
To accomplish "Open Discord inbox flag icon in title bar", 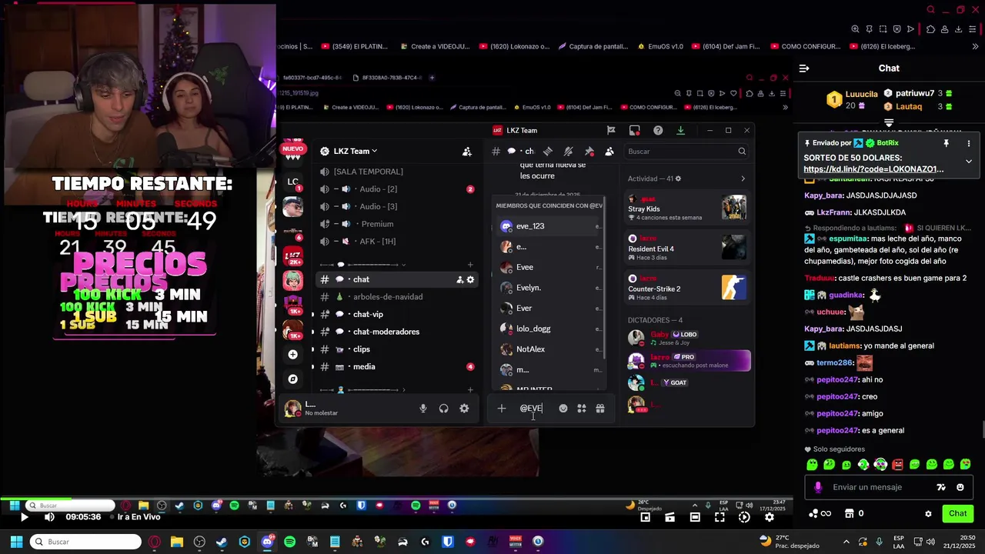I will (611, 130).
